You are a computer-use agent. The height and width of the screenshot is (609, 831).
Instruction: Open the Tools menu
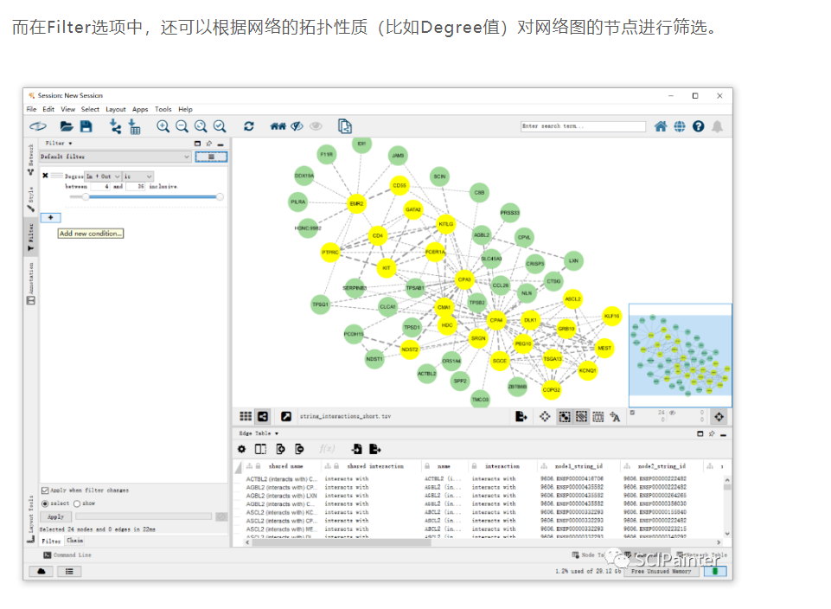point(163,109)
